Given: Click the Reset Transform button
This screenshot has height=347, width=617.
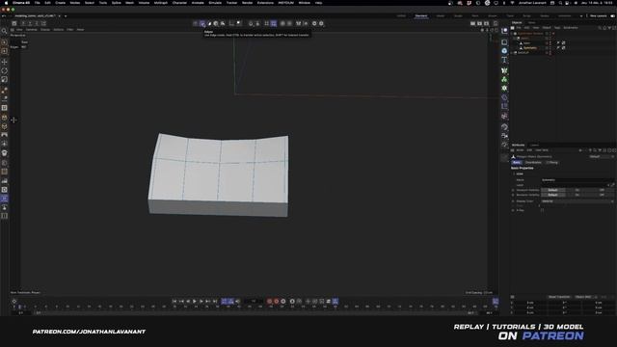Looking at the screenshot, I should 559,297.
